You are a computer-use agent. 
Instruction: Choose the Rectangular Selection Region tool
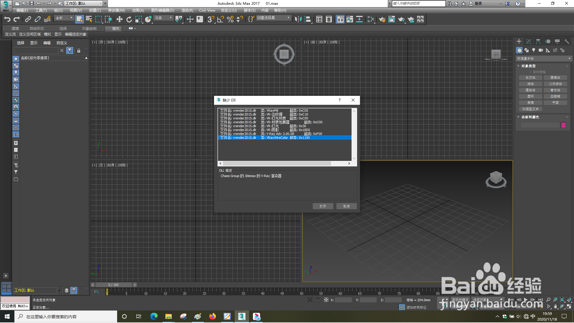(99, 19)
